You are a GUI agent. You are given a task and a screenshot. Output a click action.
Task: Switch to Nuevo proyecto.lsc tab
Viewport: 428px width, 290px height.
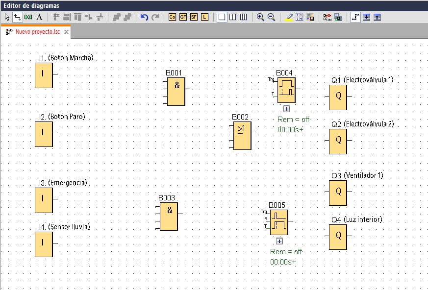click(x=37, y=32)
